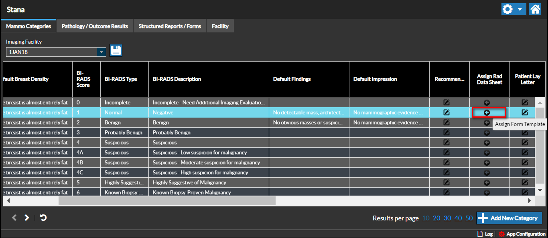The image size is (548, 238).
Task: Open dropdown arrow beside settings gear
Action: [520, 9]
